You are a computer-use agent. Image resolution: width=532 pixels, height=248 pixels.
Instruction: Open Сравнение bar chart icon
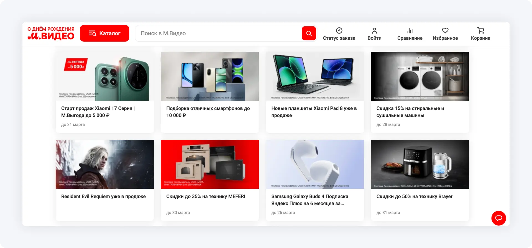[x=410, y=30]
